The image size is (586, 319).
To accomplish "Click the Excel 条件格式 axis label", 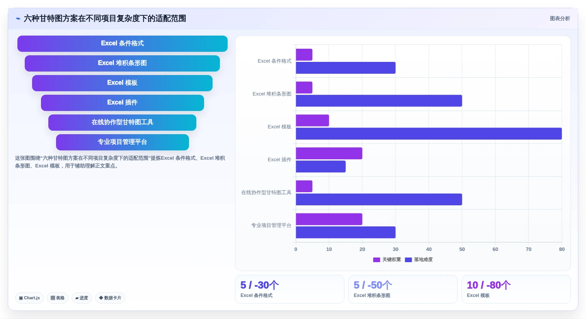I will point(274,61).
